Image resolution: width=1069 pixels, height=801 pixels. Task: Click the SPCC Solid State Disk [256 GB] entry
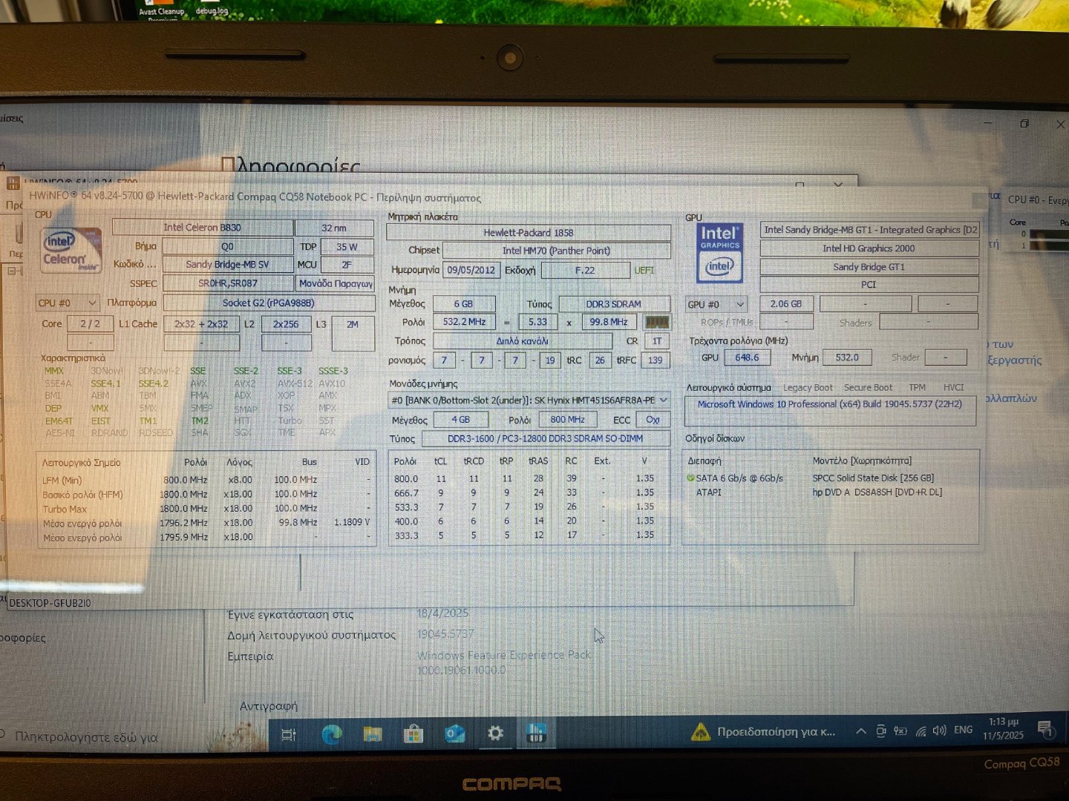873,478
